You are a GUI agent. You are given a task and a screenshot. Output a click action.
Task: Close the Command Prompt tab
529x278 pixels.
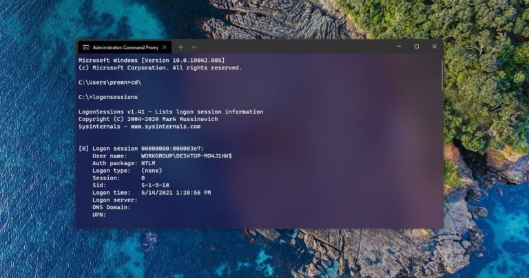coord(165,47)
